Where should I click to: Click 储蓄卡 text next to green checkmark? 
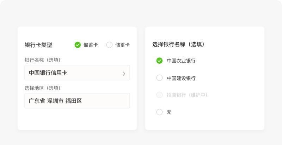[91, 45]
